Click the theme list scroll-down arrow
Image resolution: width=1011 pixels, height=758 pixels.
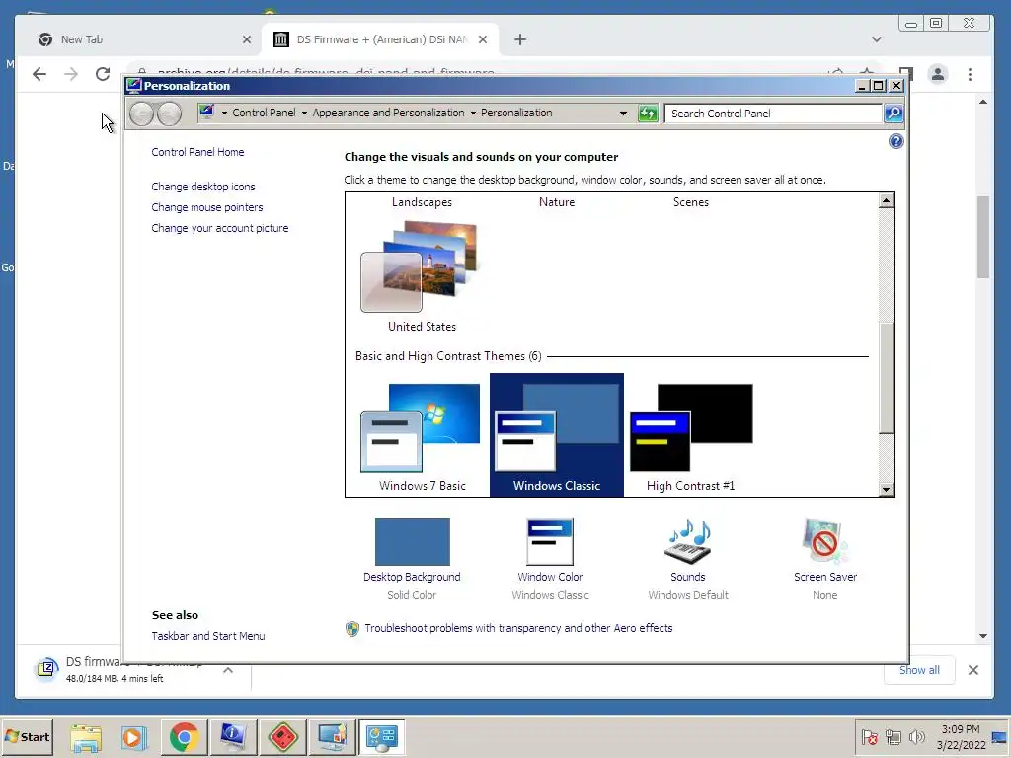[x=887, y=490]
